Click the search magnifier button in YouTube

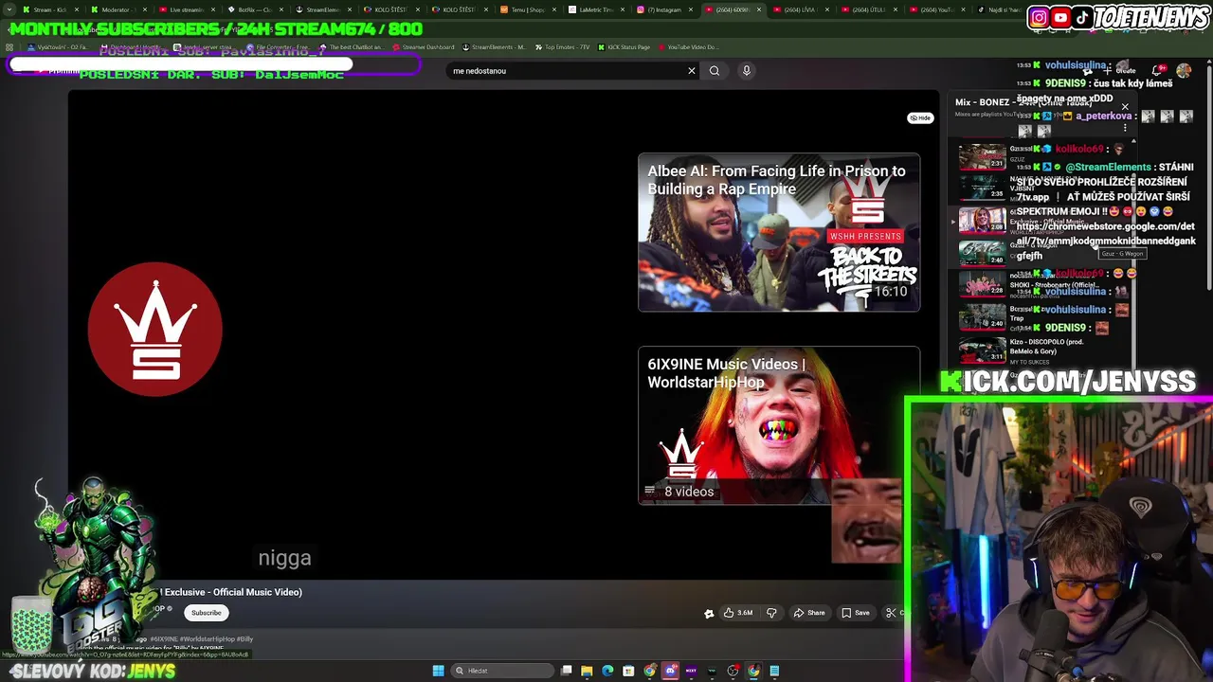715,70
